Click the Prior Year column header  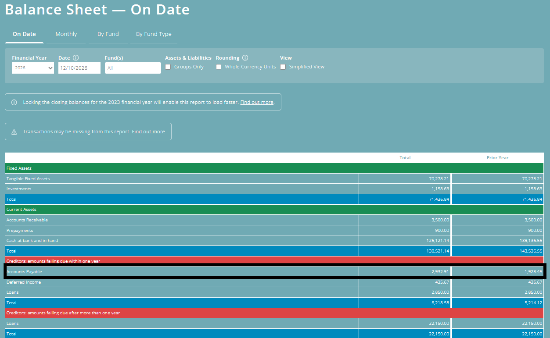pyautogui.click(x=497, y=158)
